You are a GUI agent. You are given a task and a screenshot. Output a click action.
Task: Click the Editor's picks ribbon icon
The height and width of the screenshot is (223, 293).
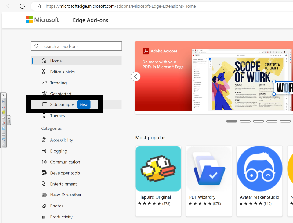click(x=44, y=72)
